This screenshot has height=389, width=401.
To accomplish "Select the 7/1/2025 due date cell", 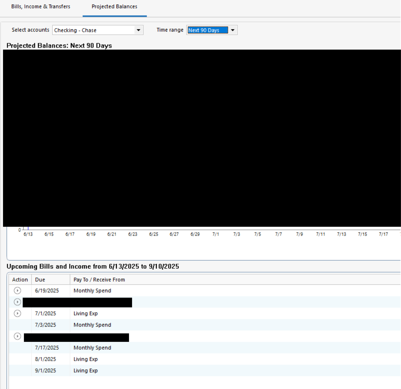I will click(45, 314).
